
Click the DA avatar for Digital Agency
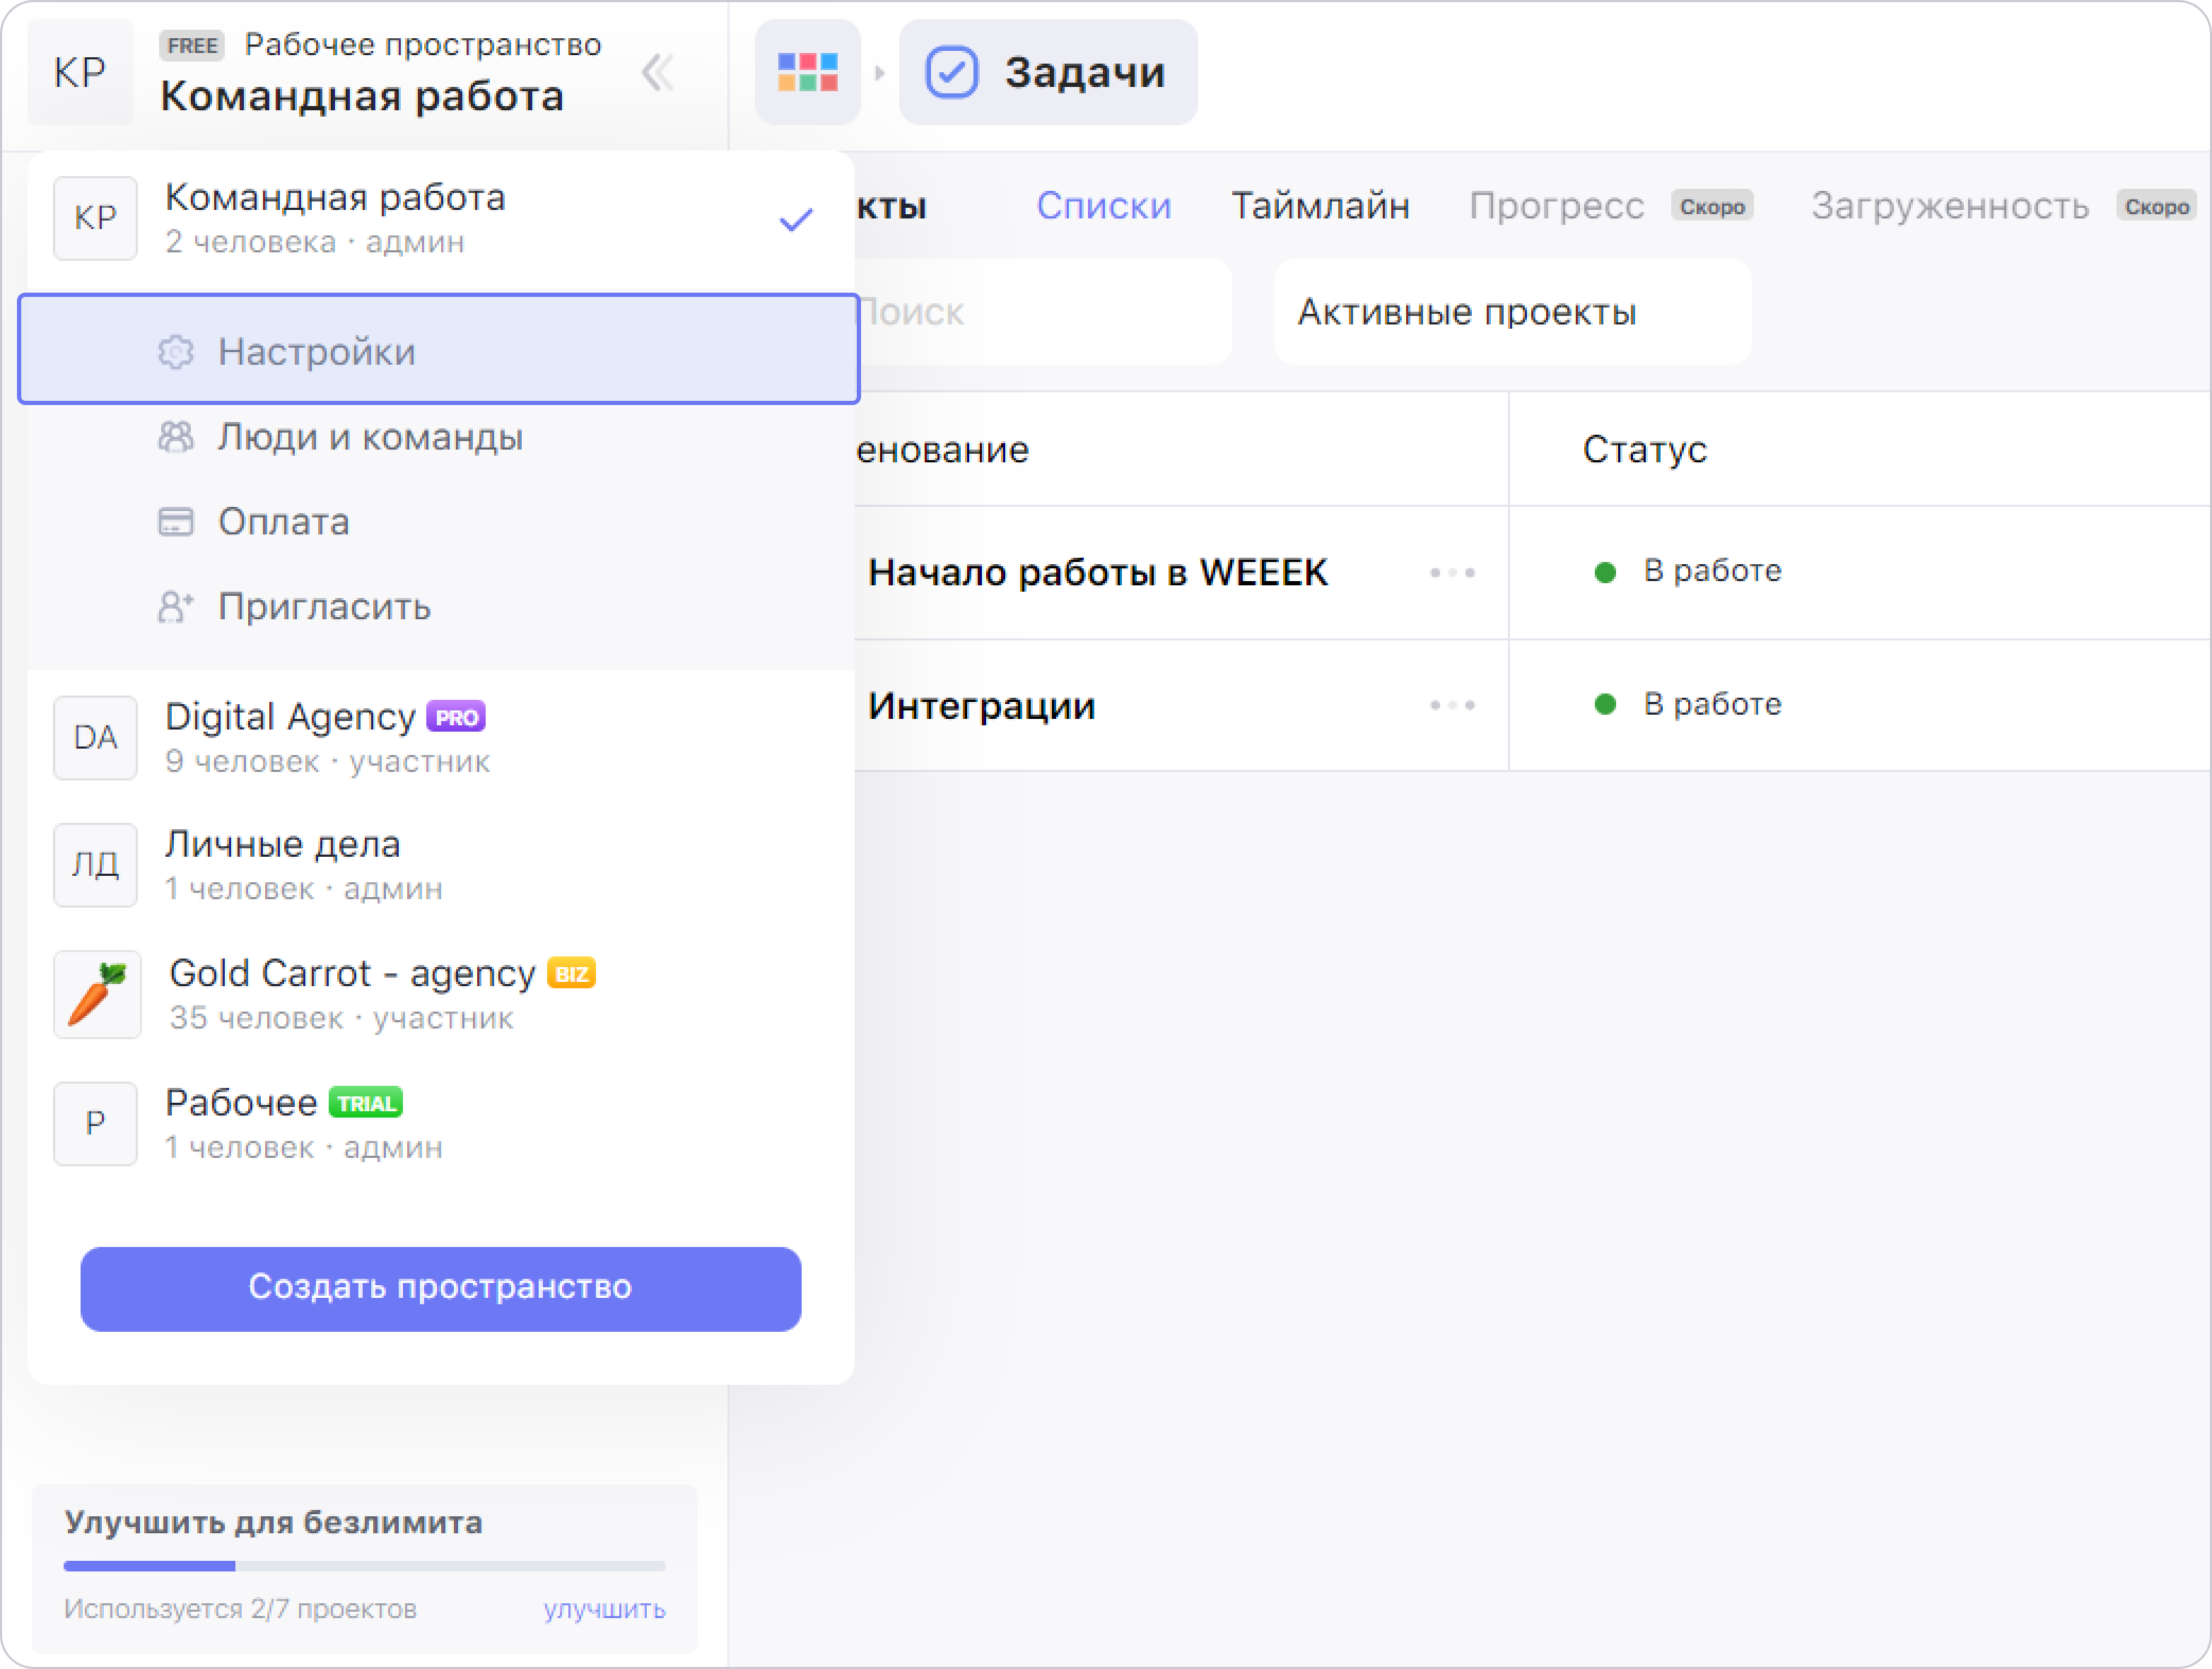click(95, 737)
